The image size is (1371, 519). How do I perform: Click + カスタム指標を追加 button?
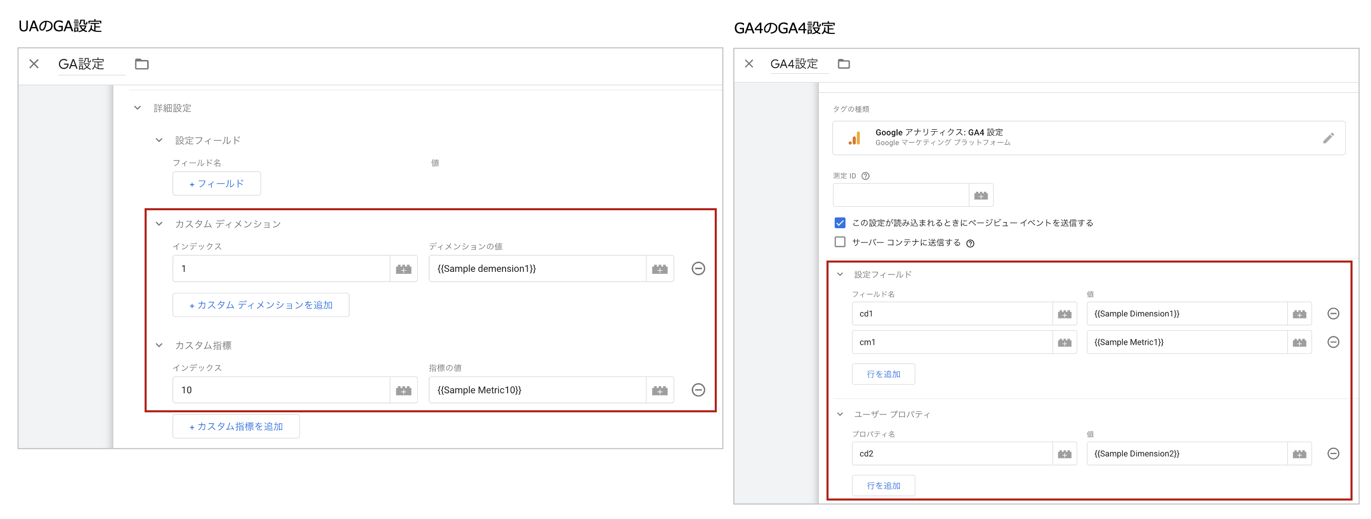pos(236,426)
